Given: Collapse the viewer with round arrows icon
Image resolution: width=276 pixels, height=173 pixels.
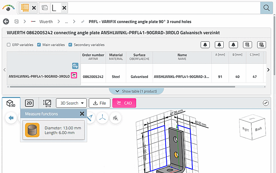Looking at the screenshot, I should [266, 103].
